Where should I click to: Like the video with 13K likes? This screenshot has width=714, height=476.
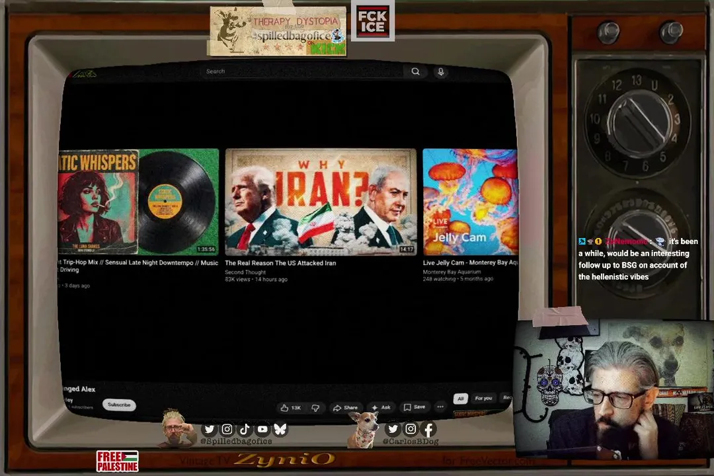pyautogui.click(x=290, y=408)
